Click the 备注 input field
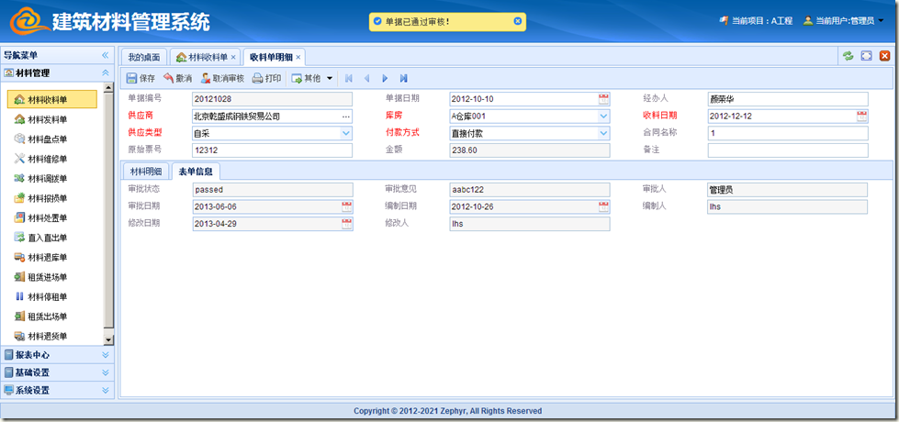Image resolution: width=899 pixels, height=422 pixels. tap(788, 150)
